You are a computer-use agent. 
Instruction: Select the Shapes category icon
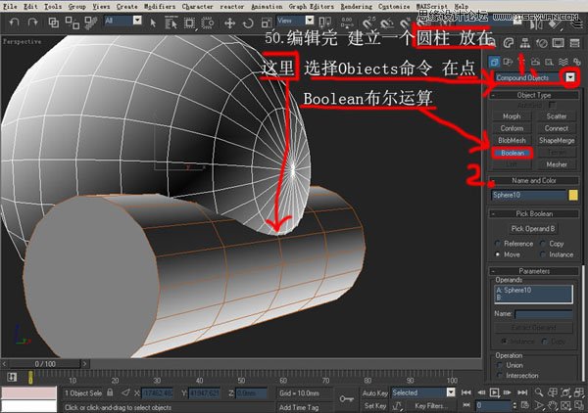click(508, 62)
